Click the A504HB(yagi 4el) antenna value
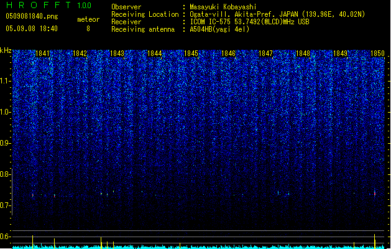Screen dimensions: 391x249 tap(219, 29)
